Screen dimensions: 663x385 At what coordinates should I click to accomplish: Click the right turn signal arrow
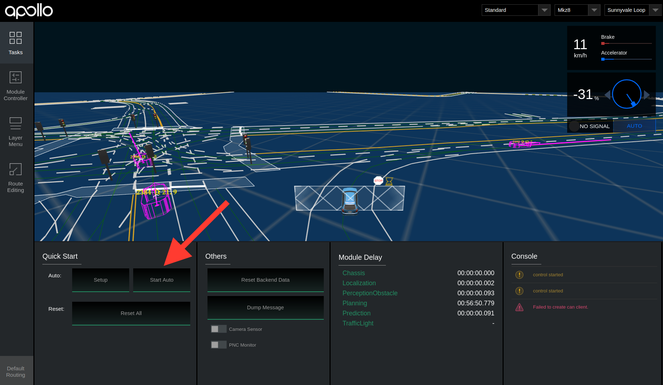click(x=647, y=95)
